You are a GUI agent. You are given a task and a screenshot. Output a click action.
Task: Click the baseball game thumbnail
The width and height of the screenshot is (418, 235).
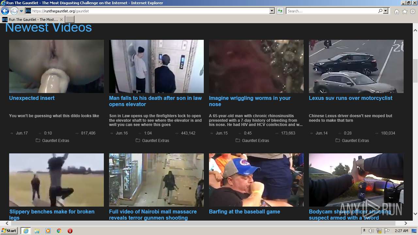coord(256,180)
